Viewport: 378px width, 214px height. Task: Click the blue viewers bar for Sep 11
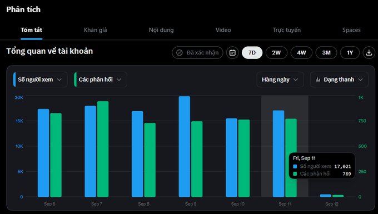coord(278,154)
